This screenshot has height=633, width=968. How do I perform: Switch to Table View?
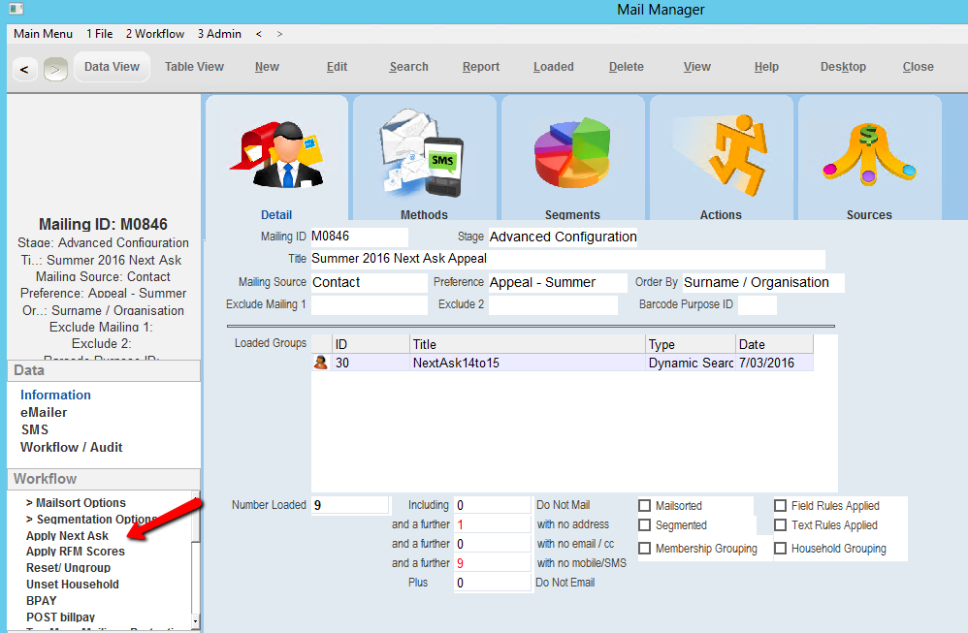[194, 67]
